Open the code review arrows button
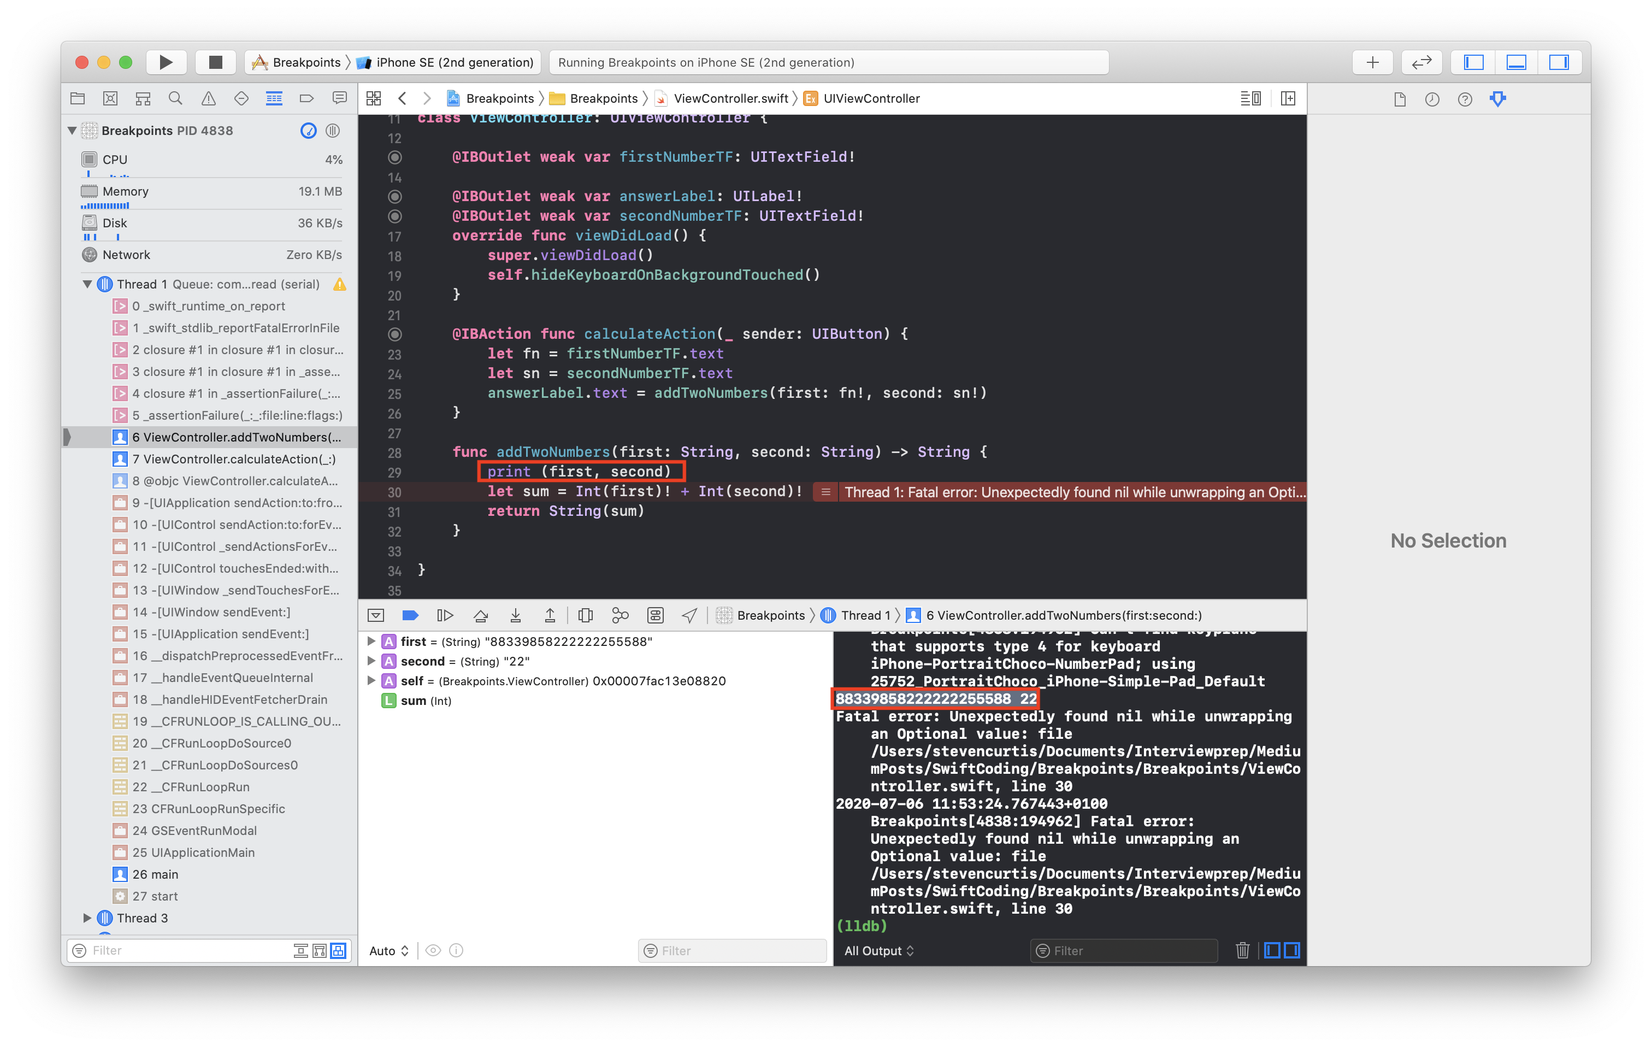 click(1421, 62)
